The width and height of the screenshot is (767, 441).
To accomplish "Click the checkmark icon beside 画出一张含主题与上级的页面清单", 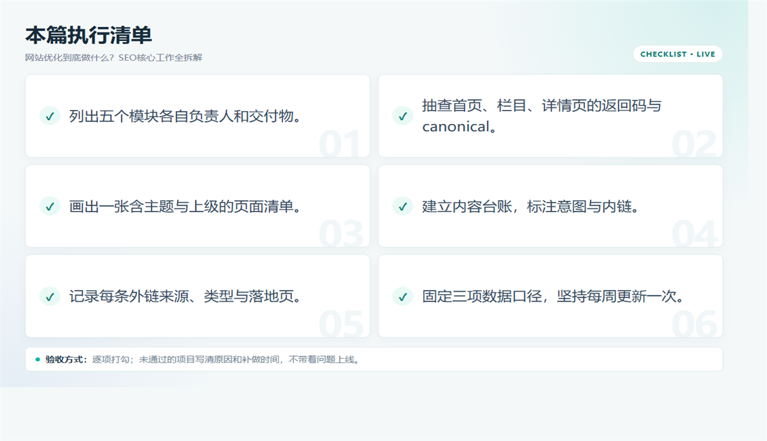I will click(x=50, y=206).
